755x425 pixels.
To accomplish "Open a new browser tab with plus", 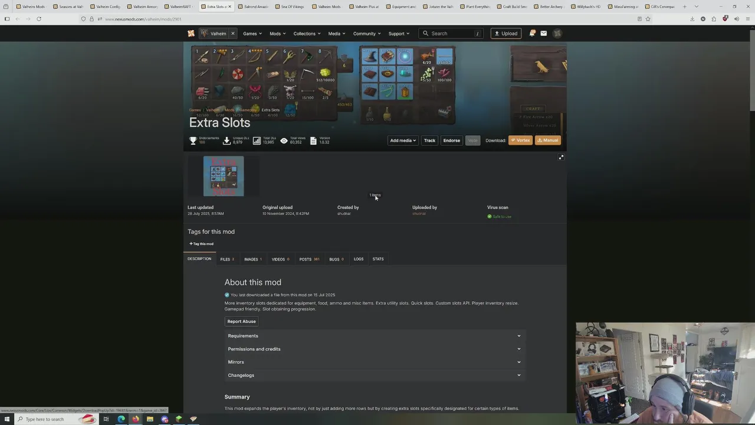I will pos(684,6).
